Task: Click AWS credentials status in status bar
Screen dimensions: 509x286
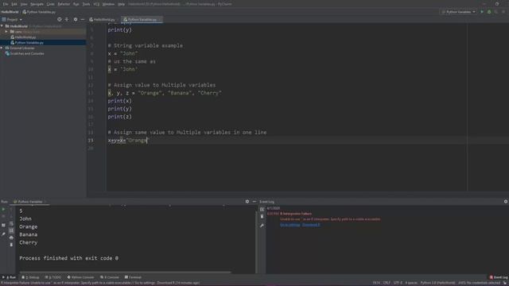Action: tap(479, 283)
